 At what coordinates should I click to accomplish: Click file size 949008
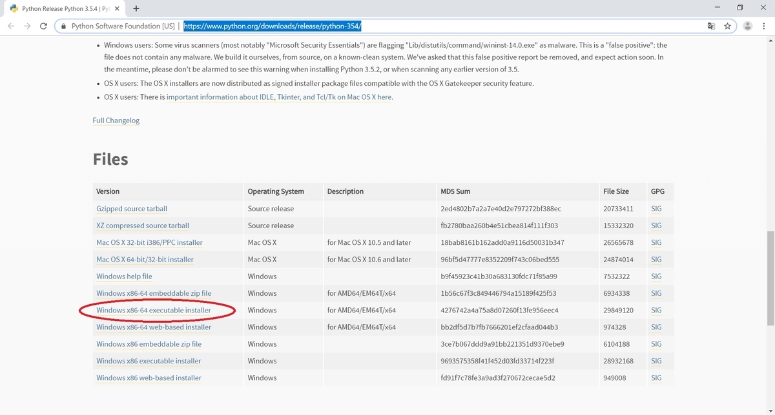[614, 378]
